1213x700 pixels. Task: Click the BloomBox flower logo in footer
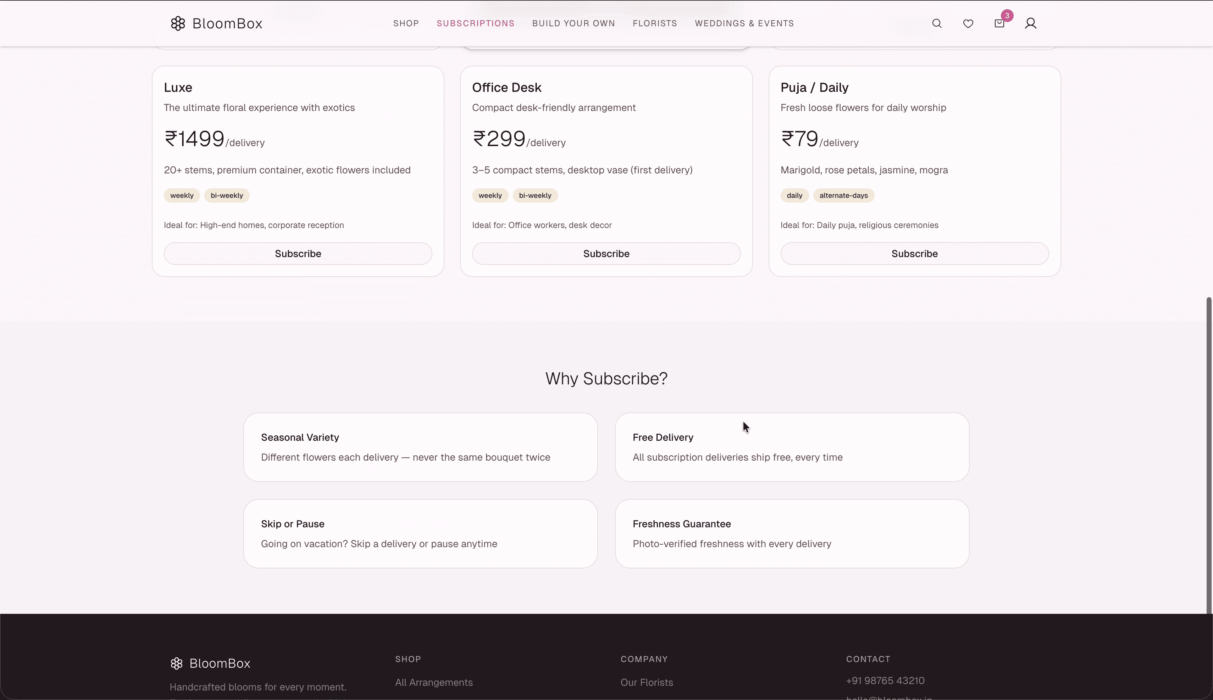[x=176, y=663]
